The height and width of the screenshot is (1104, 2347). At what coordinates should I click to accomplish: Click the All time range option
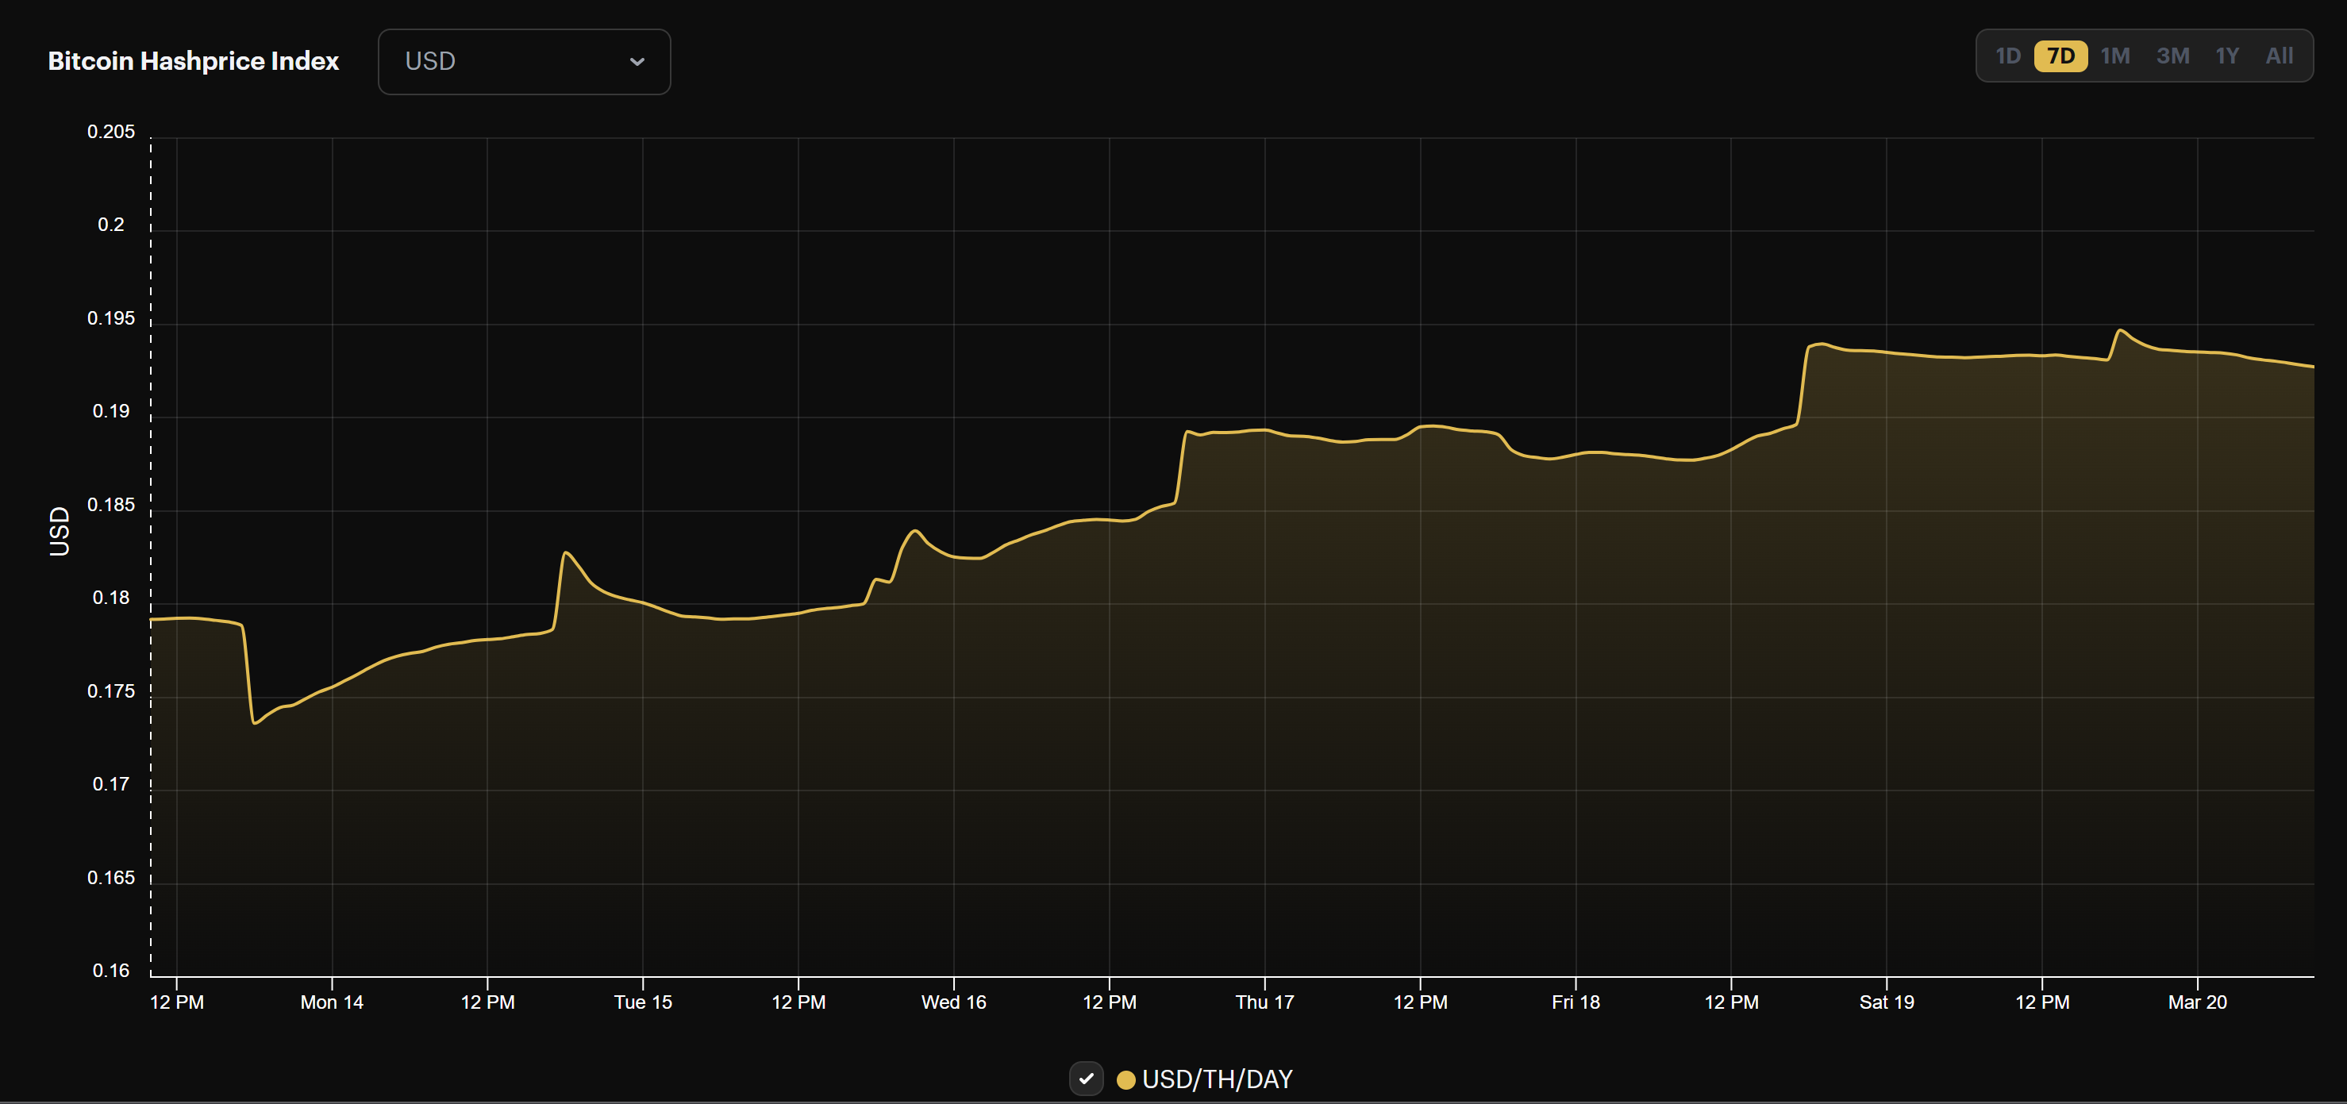[x=2279, y=56]
